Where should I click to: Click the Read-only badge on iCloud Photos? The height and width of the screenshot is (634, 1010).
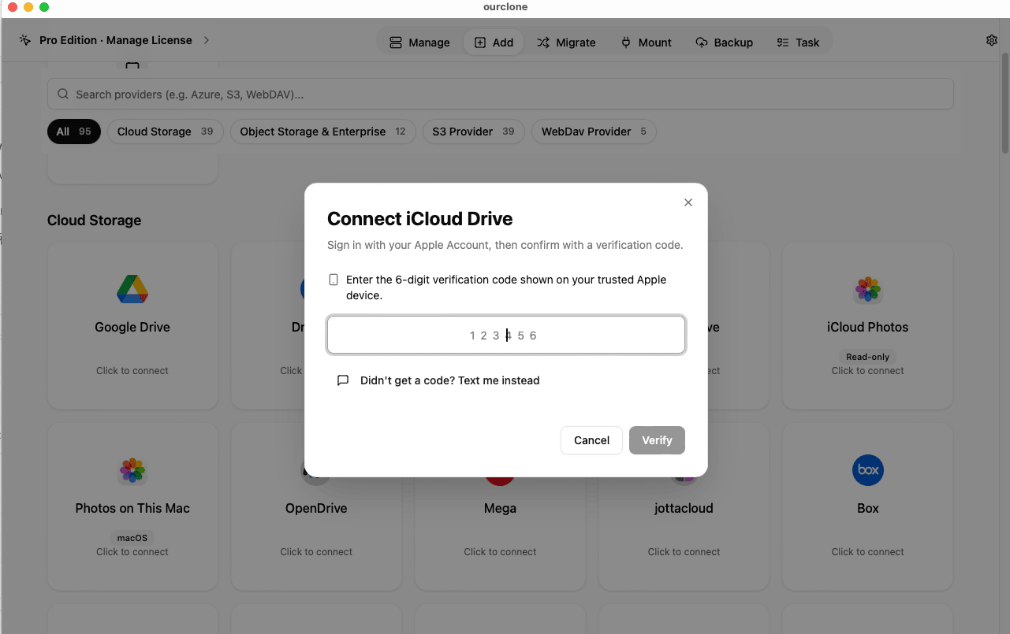(x=868, y=357)
